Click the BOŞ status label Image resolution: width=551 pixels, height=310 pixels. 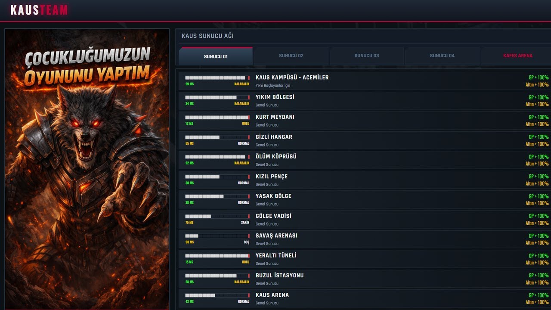246,242
